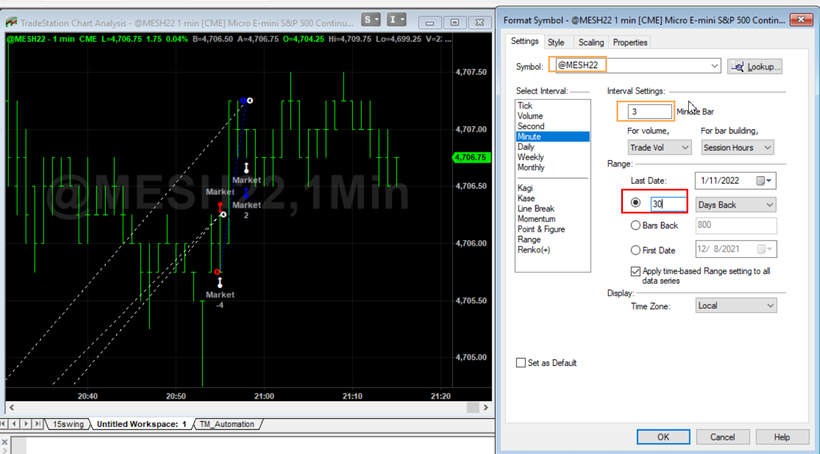This screenshot has height=454, width=820.
Task: Click the OK button
Action: point(663,437)
